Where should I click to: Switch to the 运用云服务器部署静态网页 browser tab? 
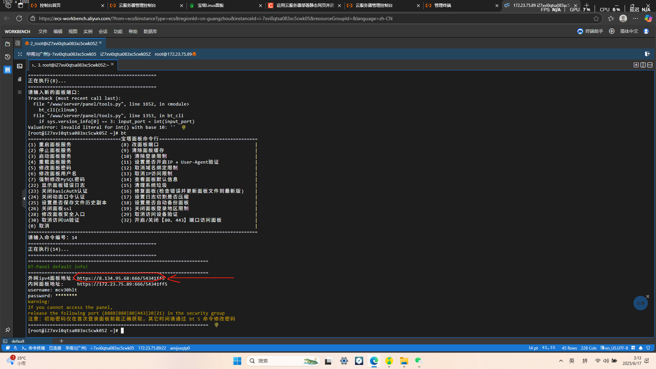(304, 5)
